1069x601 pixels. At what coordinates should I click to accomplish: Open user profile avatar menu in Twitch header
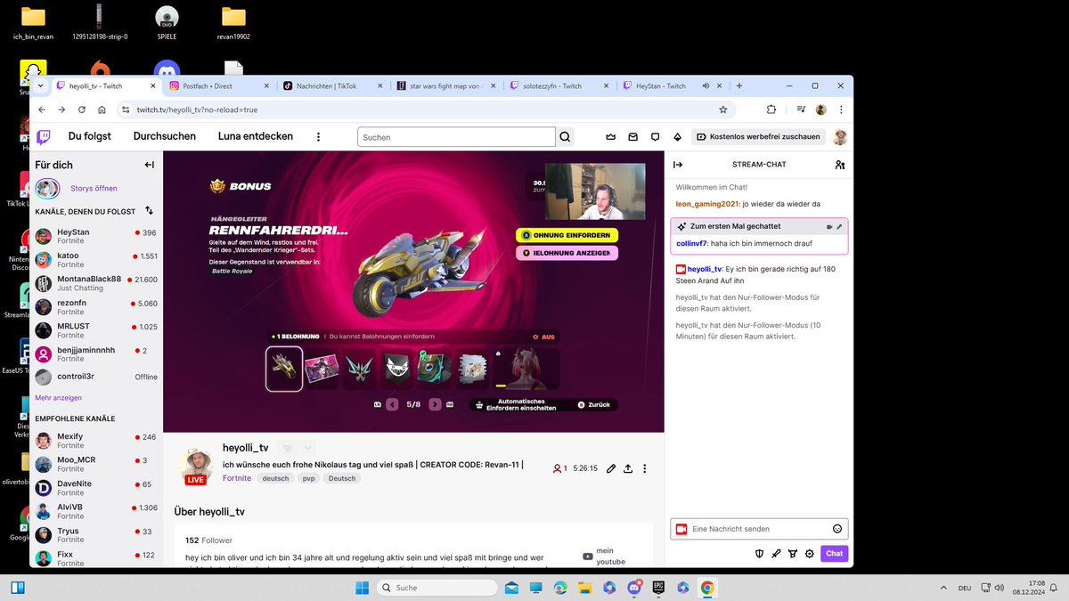(x=839, y=137)
